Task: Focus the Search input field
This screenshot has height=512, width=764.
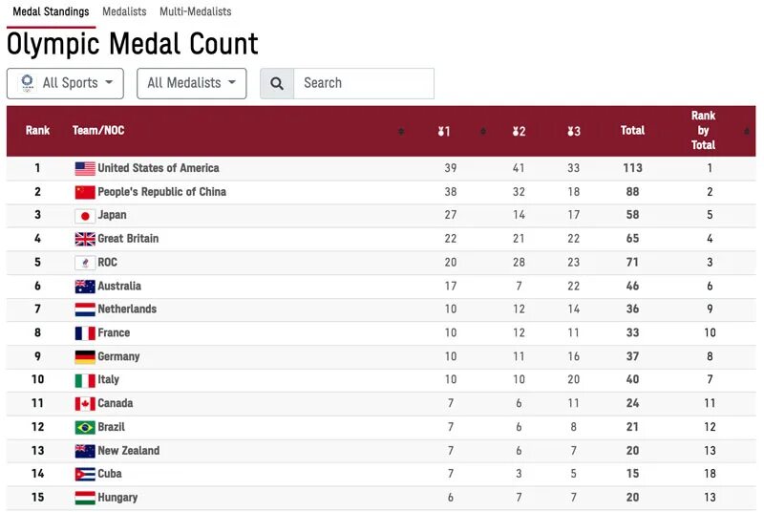Action: (363, 83)
